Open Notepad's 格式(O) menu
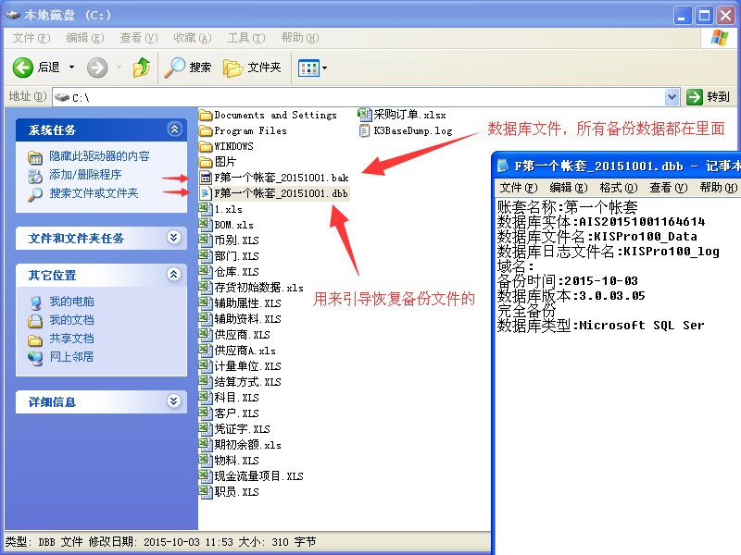 click(x=619, y=188)
